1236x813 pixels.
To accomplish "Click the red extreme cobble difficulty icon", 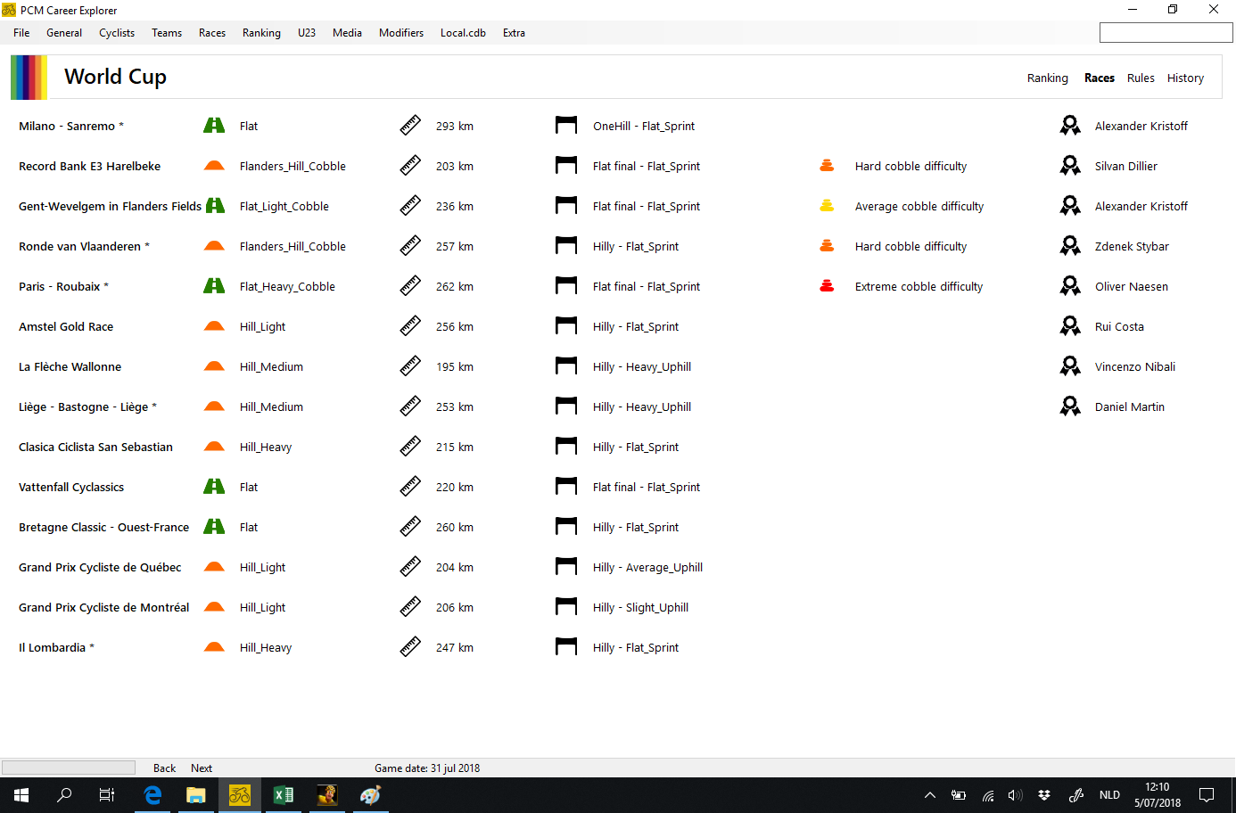I will click(827, 286).
